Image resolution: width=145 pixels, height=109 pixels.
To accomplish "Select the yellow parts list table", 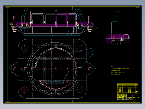I will pyautogui.click(x=128, y=89).
